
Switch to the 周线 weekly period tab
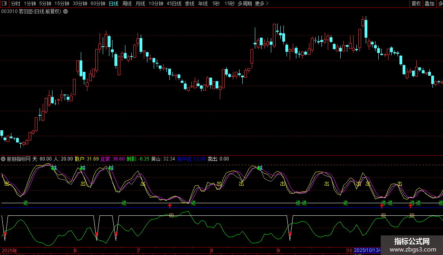tap(127, 4)
